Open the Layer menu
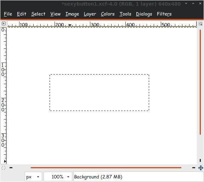The image size is (204, 182). (x=90, y=14)
